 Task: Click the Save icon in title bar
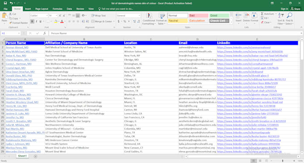click(x=5, y=3)
